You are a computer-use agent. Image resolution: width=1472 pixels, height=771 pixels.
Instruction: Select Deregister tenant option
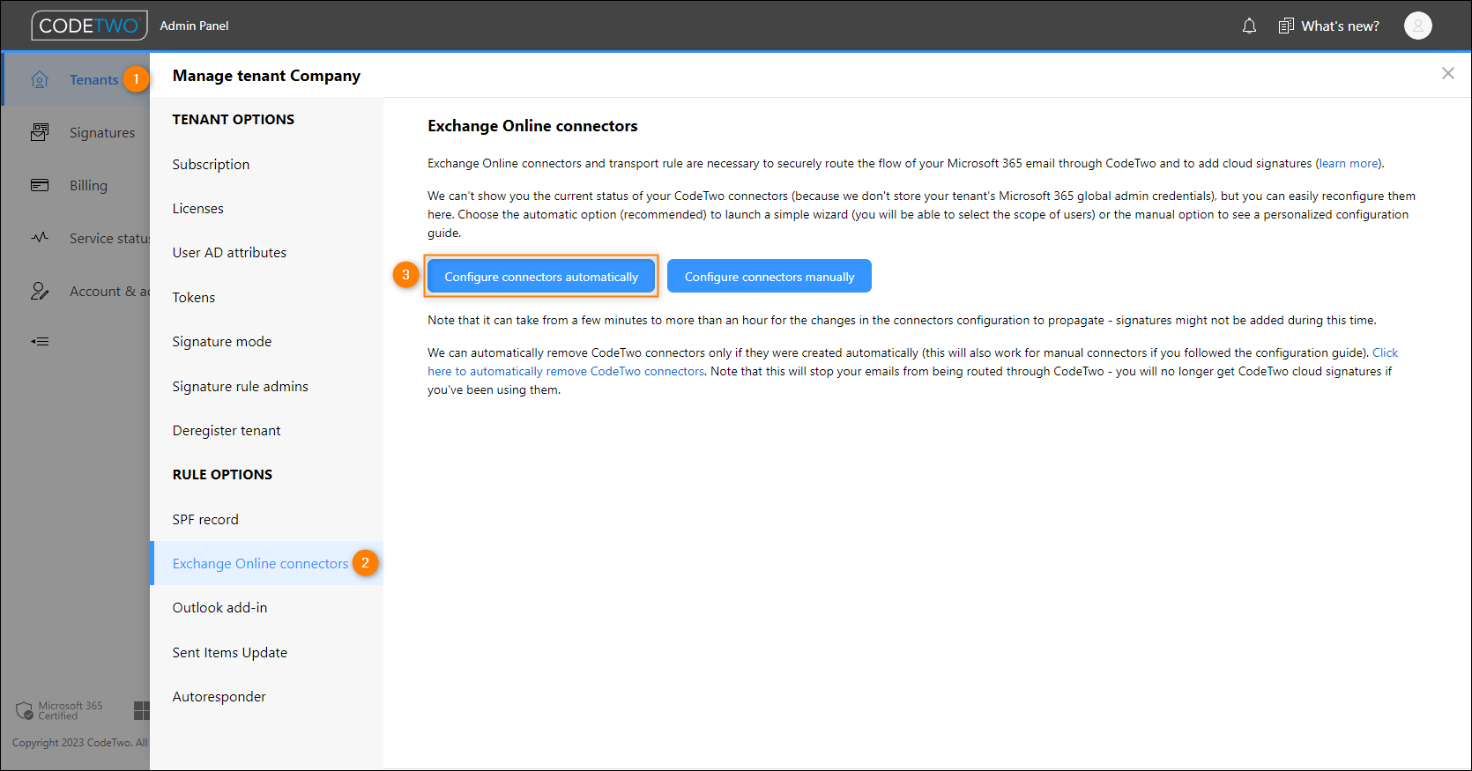pyautogui.click(x=266, y=431)
